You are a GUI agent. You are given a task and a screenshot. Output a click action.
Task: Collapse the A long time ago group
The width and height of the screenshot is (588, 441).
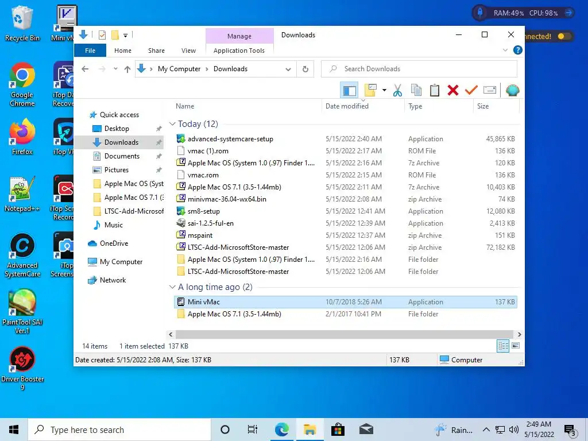172,287
